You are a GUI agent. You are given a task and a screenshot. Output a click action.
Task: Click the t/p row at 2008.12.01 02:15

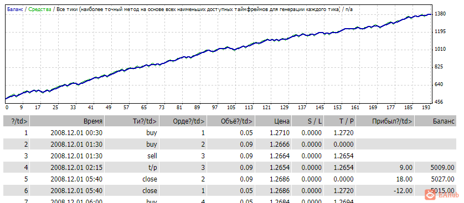230,168
